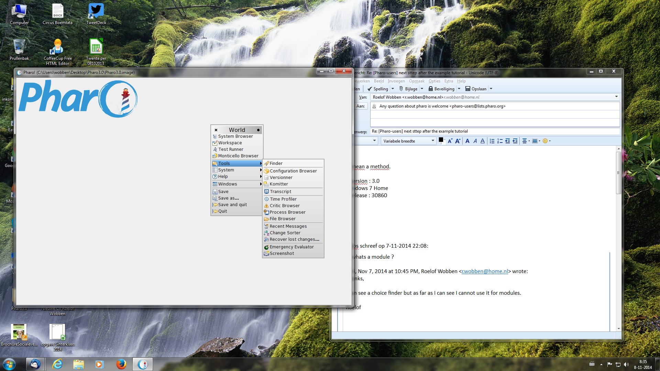Click File Browser folder icon
This screenshot has width=660, height=371.
266,219
